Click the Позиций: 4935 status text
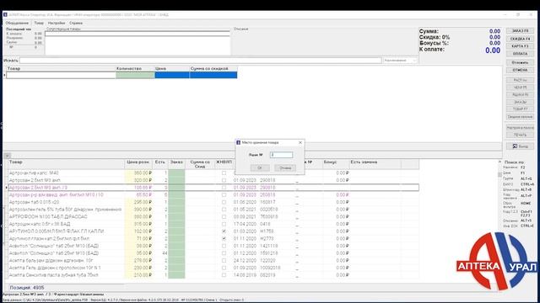540x303 pixels. tap(27, 288)
